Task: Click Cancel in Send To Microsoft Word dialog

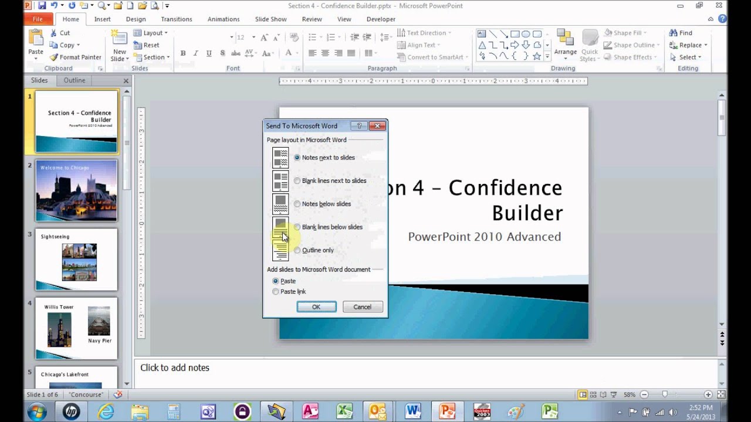Action: (x=362, y=307)
